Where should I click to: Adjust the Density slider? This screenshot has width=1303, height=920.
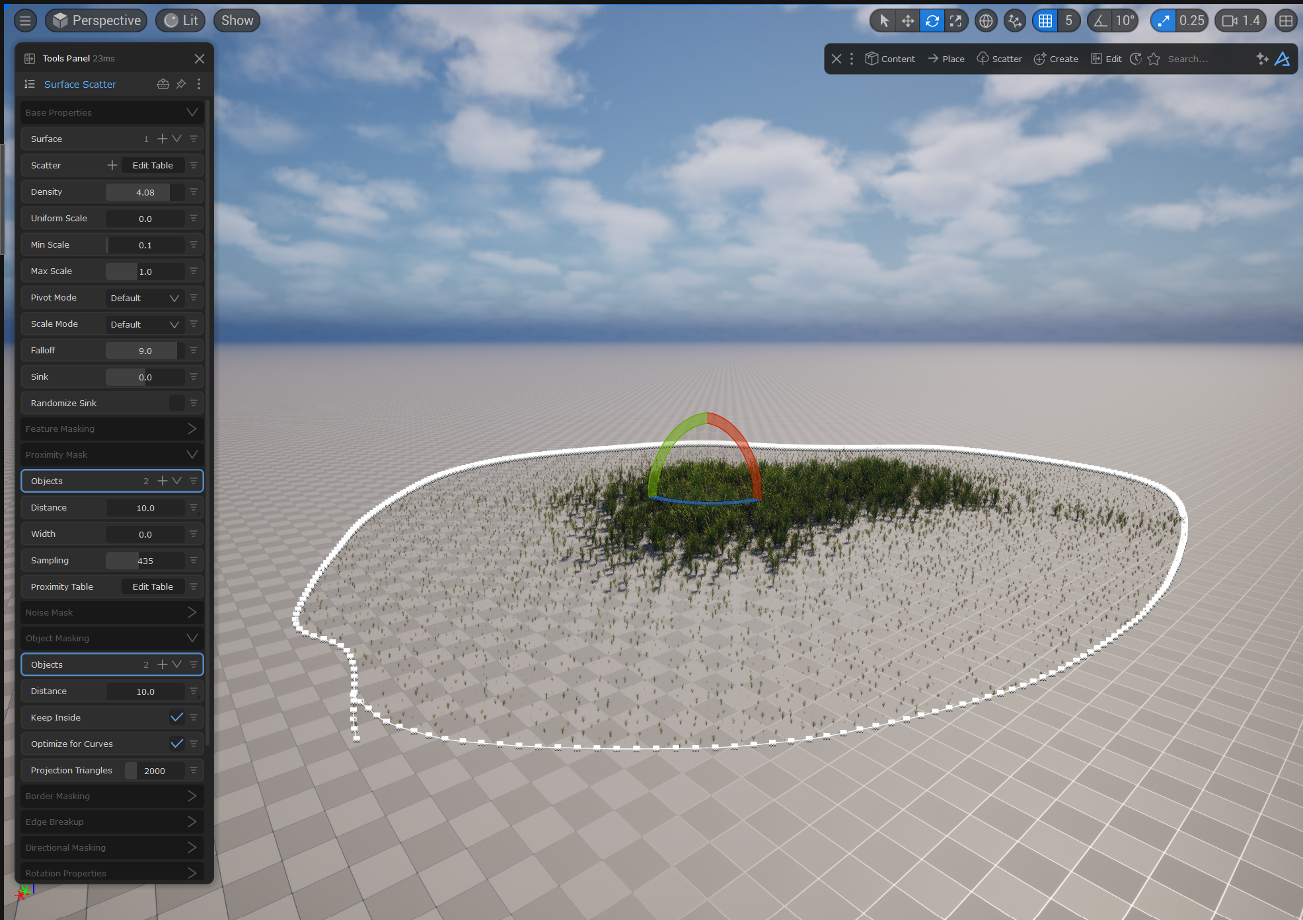pos(145,192)
